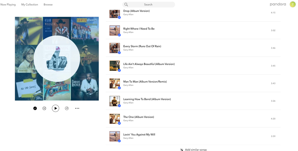Viewport: 298px width, 151px height.
Task: Select the song Every Storm (Runs Out Of Rain)
Action: pyautogui.click(x=142, y=46)
